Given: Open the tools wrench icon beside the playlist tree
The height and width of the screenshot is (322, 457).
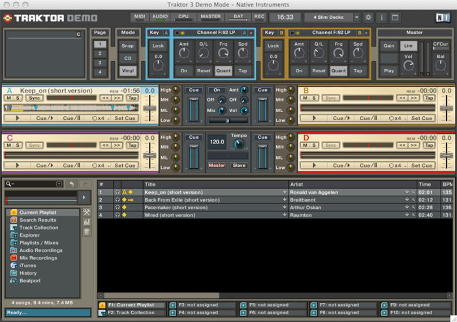Looking at the screenshot, I should 87,212.
